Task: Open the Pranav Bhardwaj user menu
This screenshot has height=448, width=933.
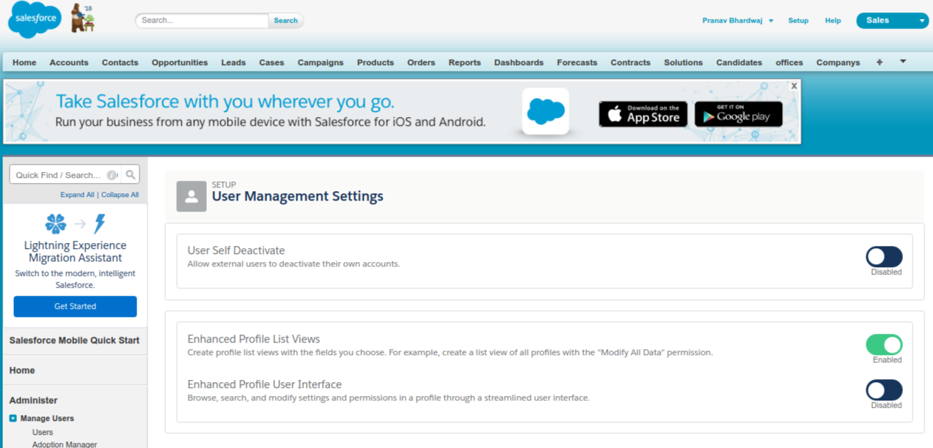Action: tap(738, 20)
